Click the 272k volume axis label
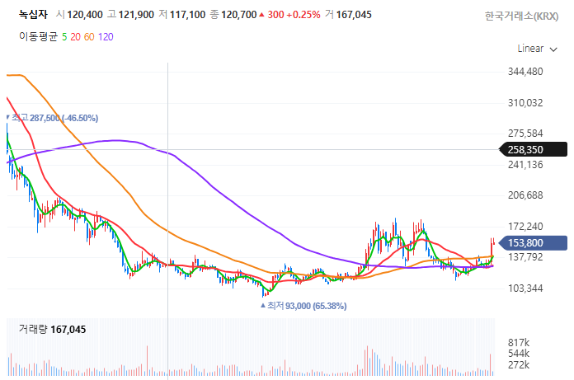 point(519,365)
